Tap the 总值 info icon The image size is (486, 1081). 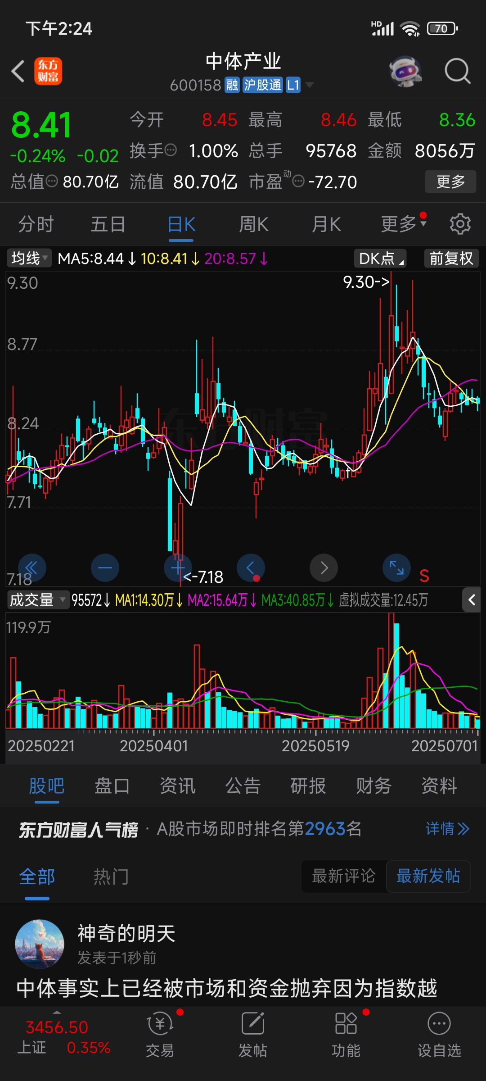52,181
